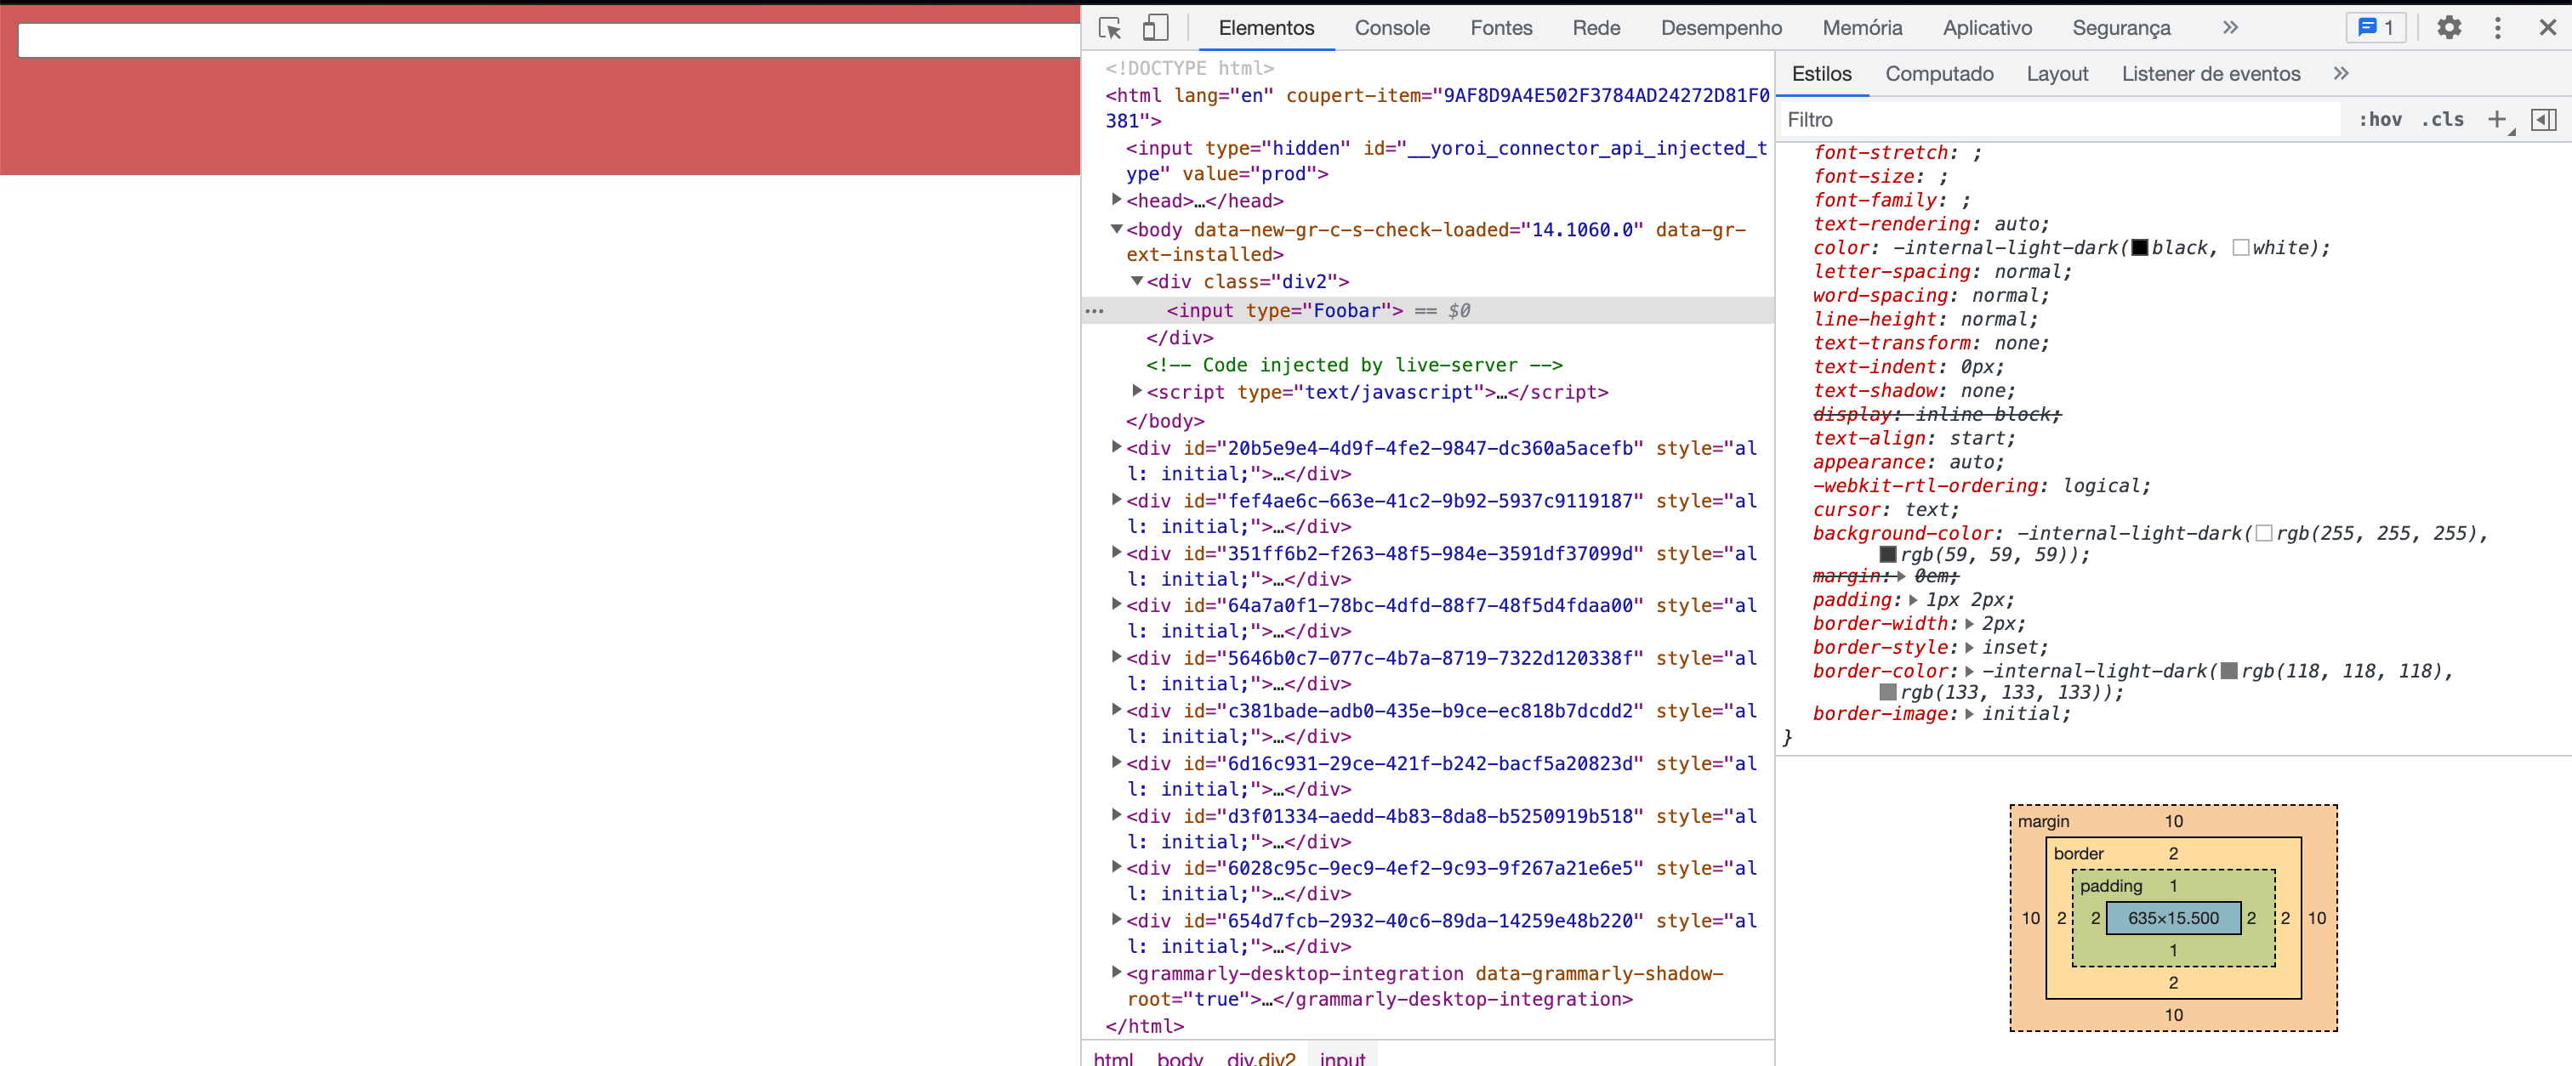Toggle the .cls element classes panel
Screen dimensions: 2572x1066
point(2442,120)
